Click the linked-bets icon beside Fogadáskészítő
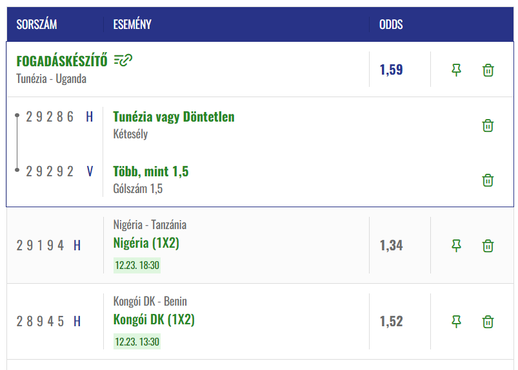 tap(123, 60)
